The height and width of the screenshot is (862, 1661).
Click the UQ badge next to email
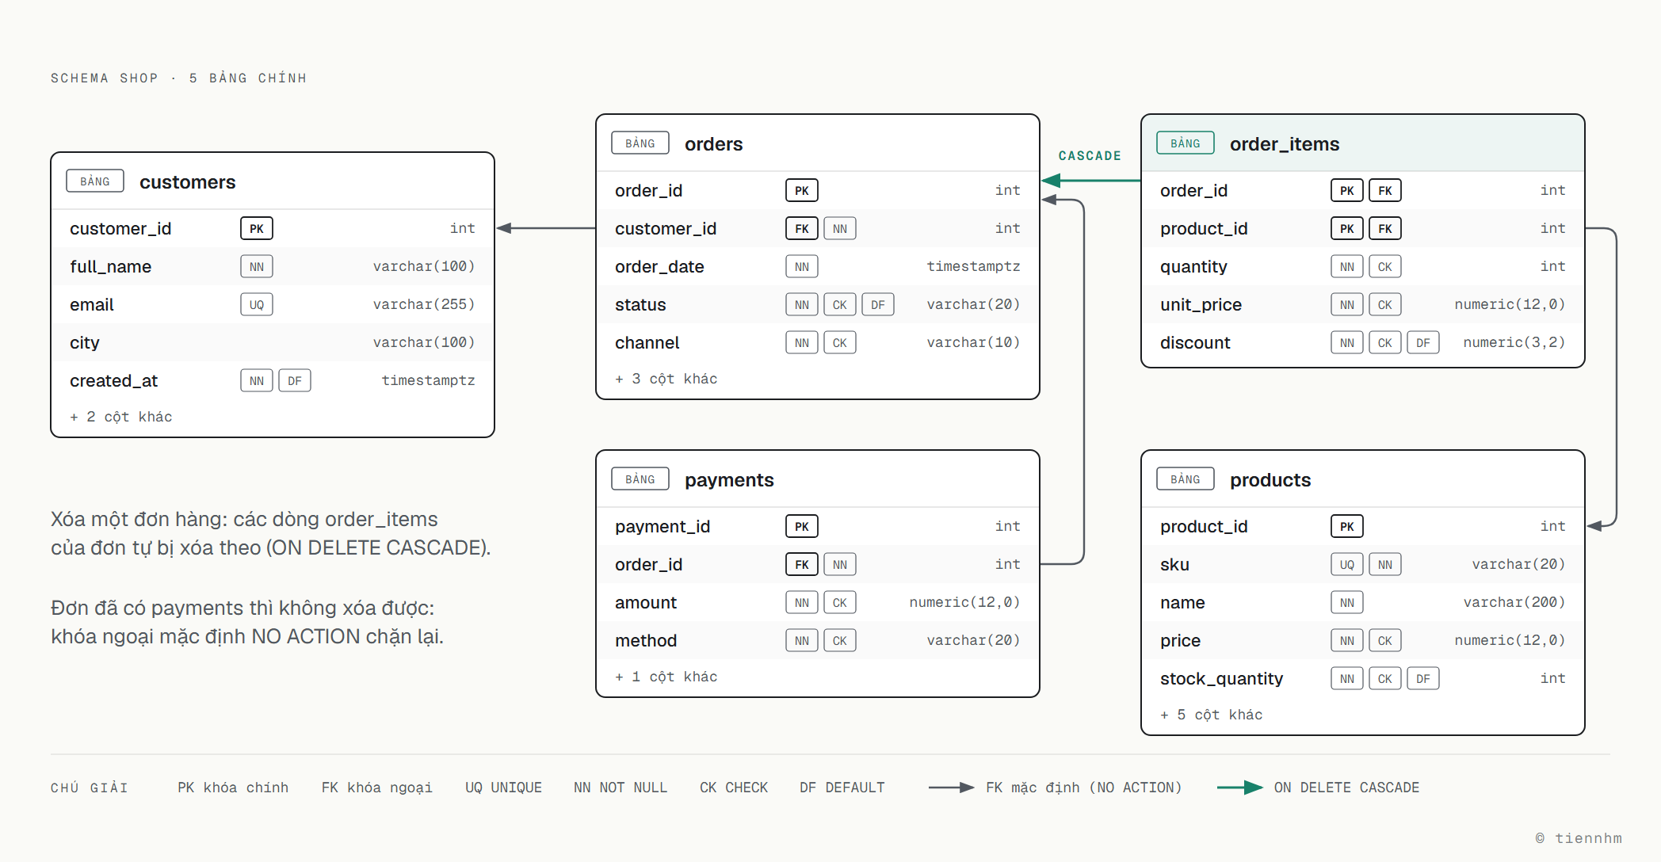(257, 304)
